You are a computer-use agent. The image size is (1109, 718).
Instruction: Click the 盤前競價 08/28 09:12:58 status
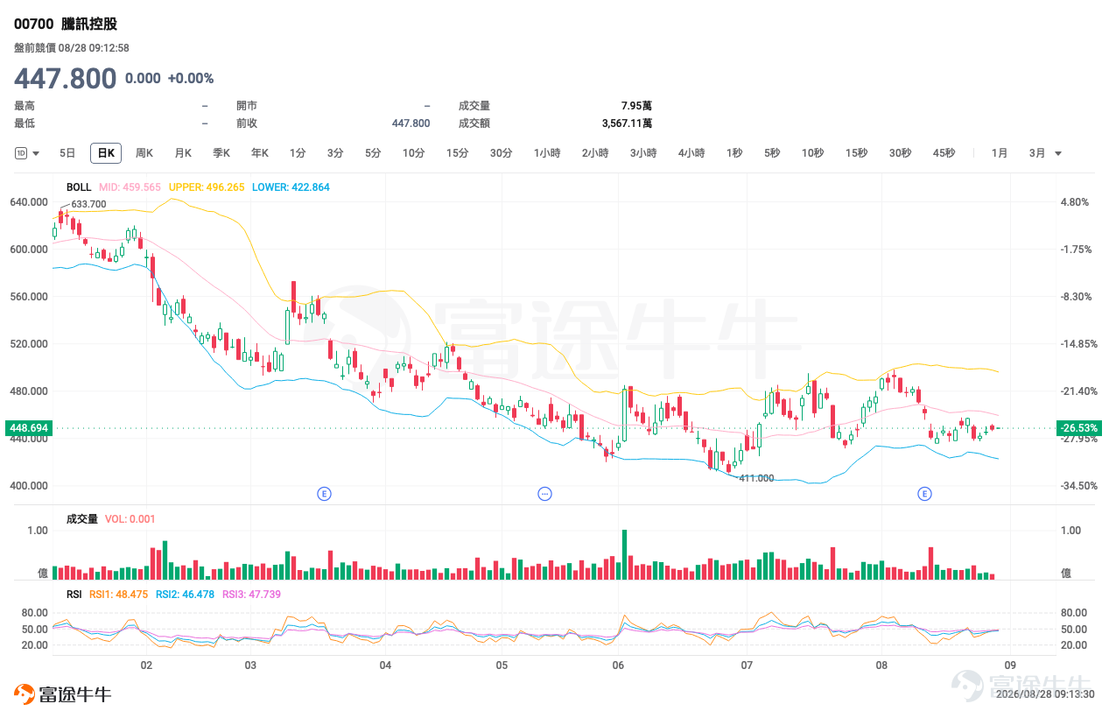click(x=72, y=48)
